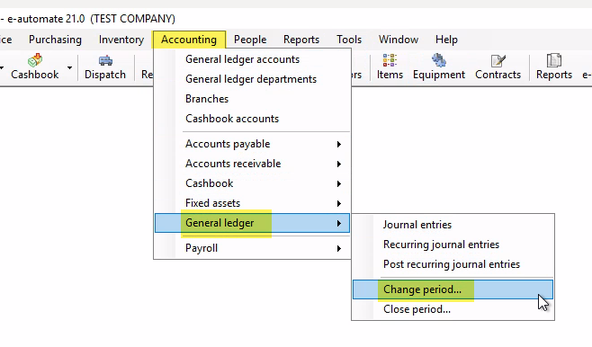Expand the Payroll submenu
Image resolution: width=592 pixels, height=347 pixels.
click(252, 248)
